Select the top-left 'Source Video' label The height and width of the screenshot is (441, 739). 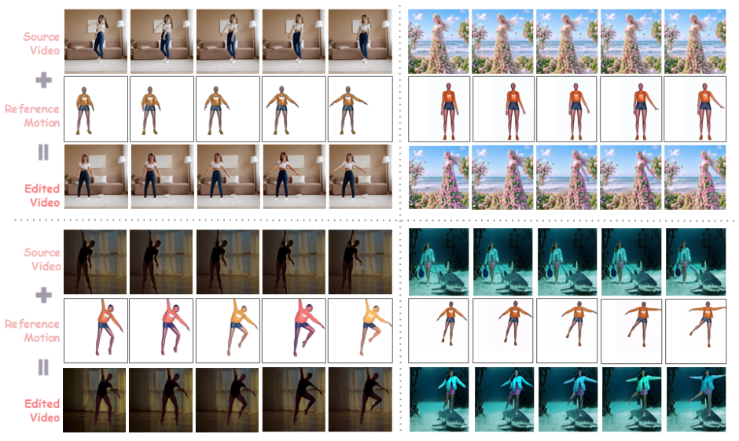click(x=42, y=43)
